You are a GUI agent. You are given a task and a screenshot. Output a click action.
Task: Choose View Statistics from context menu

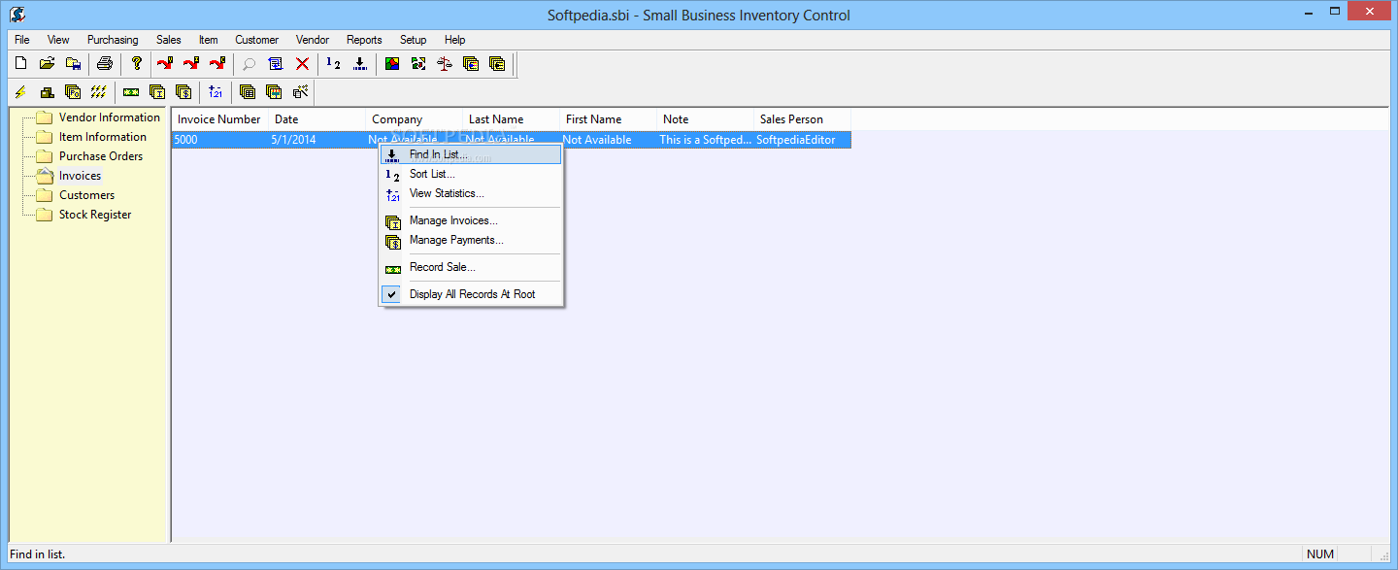pos(471,193)
